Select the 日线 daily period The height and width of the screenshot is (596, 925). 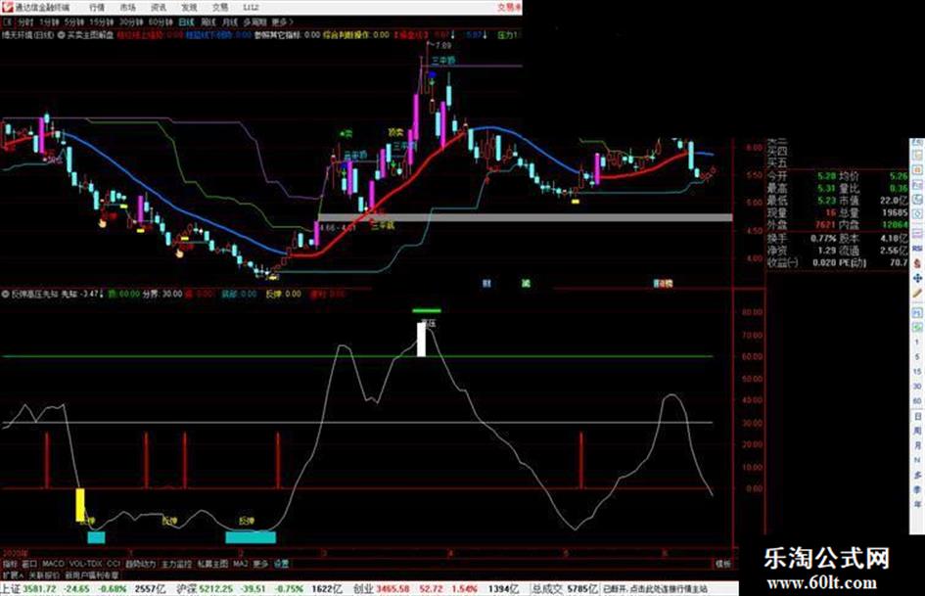pyautogui.click(x=186, y=23)
